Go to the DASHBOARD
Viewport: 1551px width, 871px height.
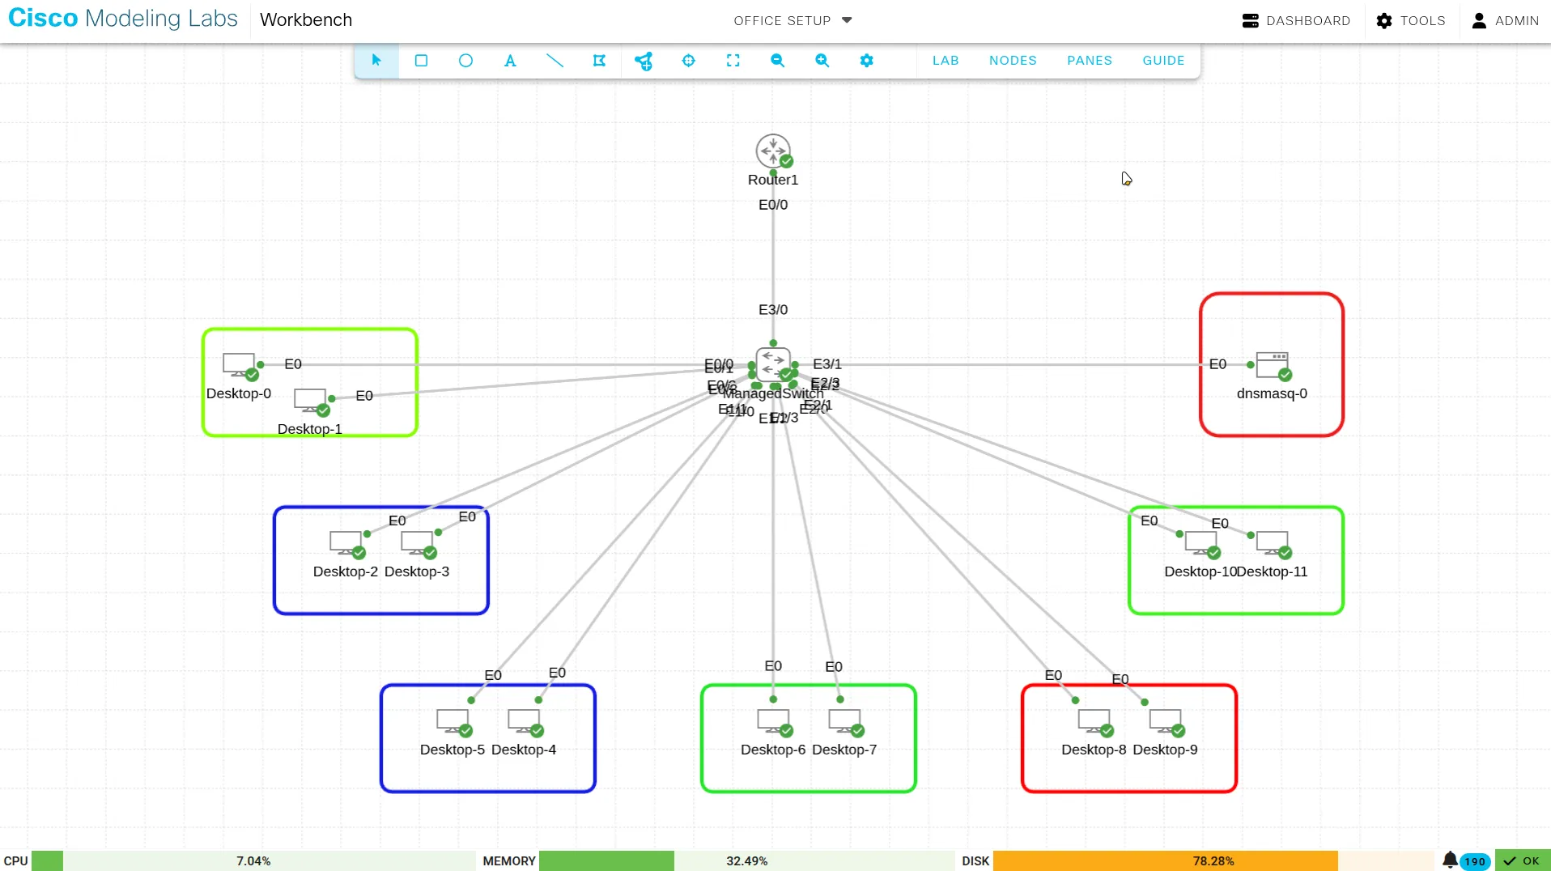click(1296, 20)
